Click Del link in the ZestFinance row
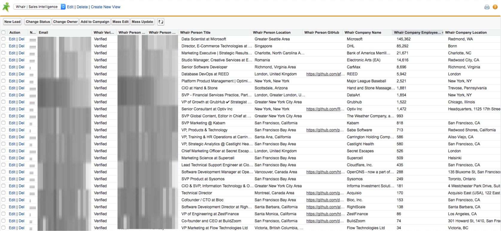501x231 pixels. (x=22, y=214)
